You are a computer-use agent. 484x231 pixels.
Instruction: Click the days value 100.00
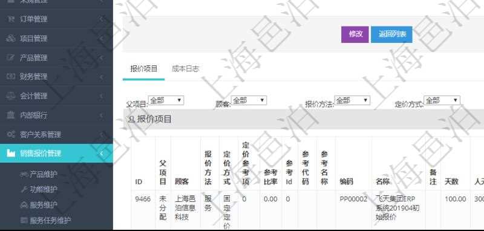click(x=456, y=199)
